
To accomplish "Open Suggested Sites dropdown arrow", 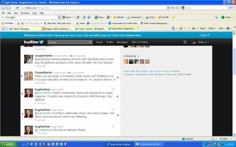I will tap(106, 23).
